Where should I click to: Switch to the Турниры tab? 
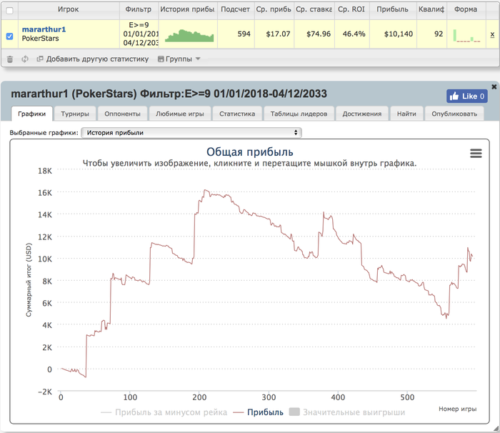pos(75,114)
